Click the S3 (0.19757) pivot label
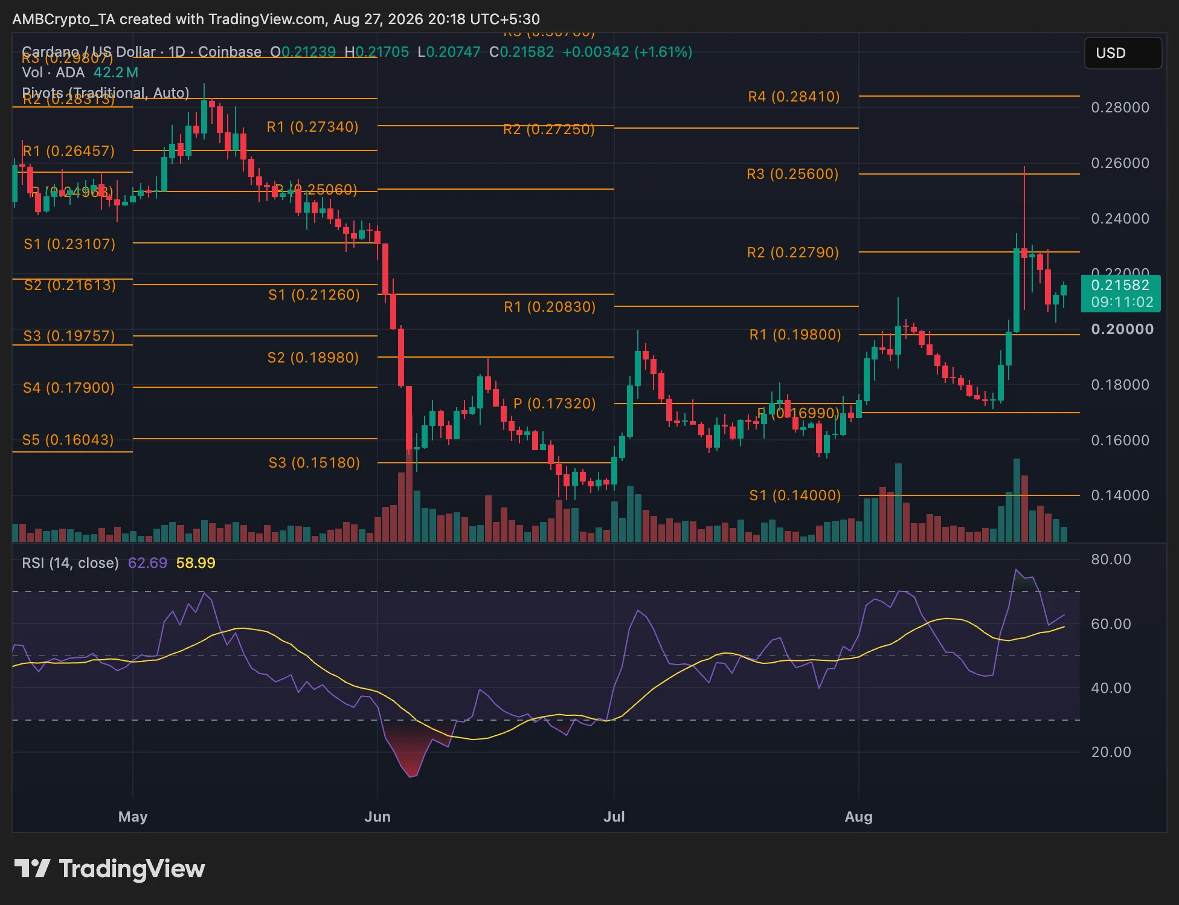Screen dimensions: 1179x905 (69, 336)
